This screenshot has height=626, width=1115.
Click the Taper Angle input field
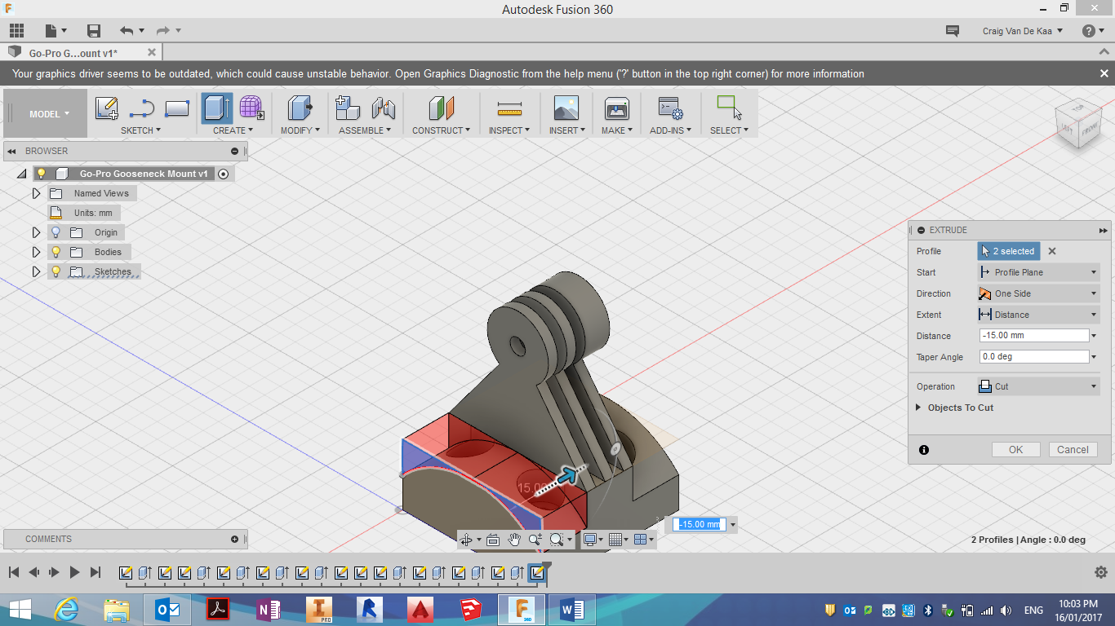tap(1034, 357)
